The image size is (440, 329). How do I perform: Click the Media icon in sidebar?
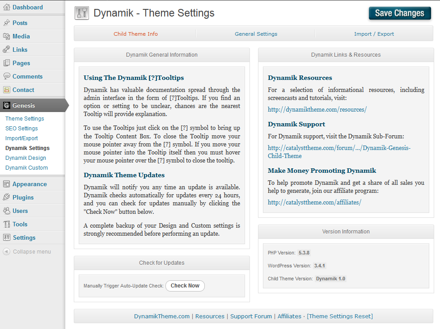coord(6,36)
